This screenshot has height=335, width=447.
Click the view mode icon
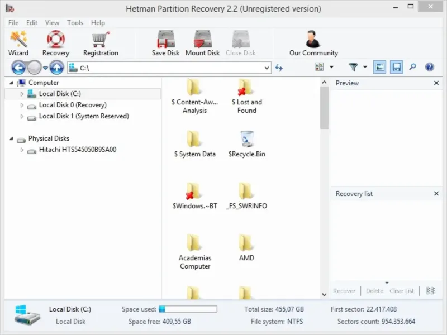click(x=319, y=67)
